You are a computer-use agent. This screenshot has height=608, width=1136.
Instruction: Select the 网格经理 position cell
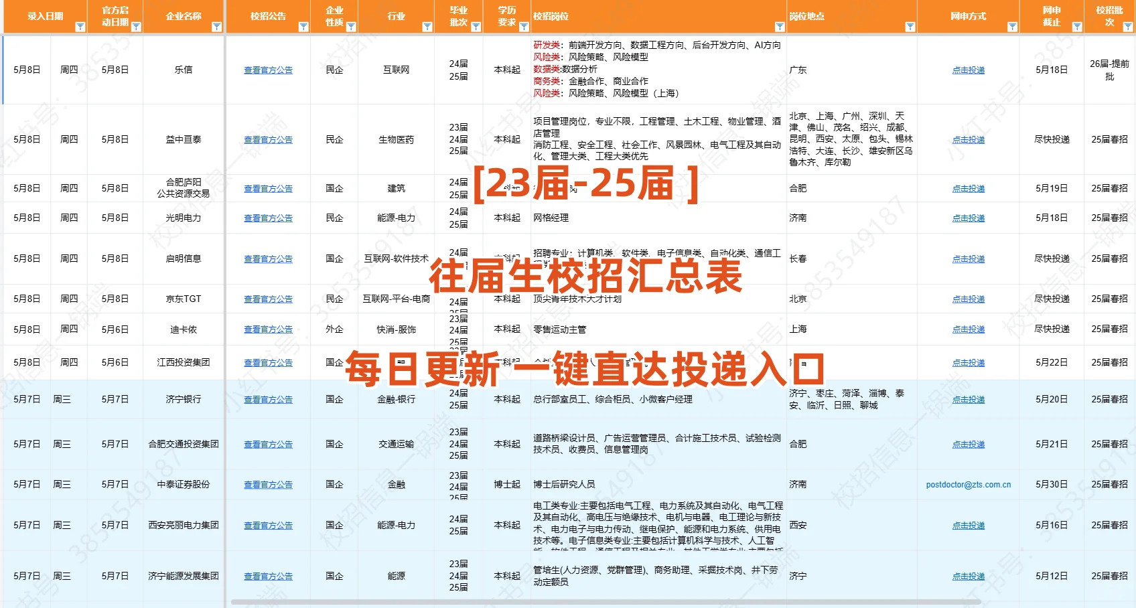point(658,218)
